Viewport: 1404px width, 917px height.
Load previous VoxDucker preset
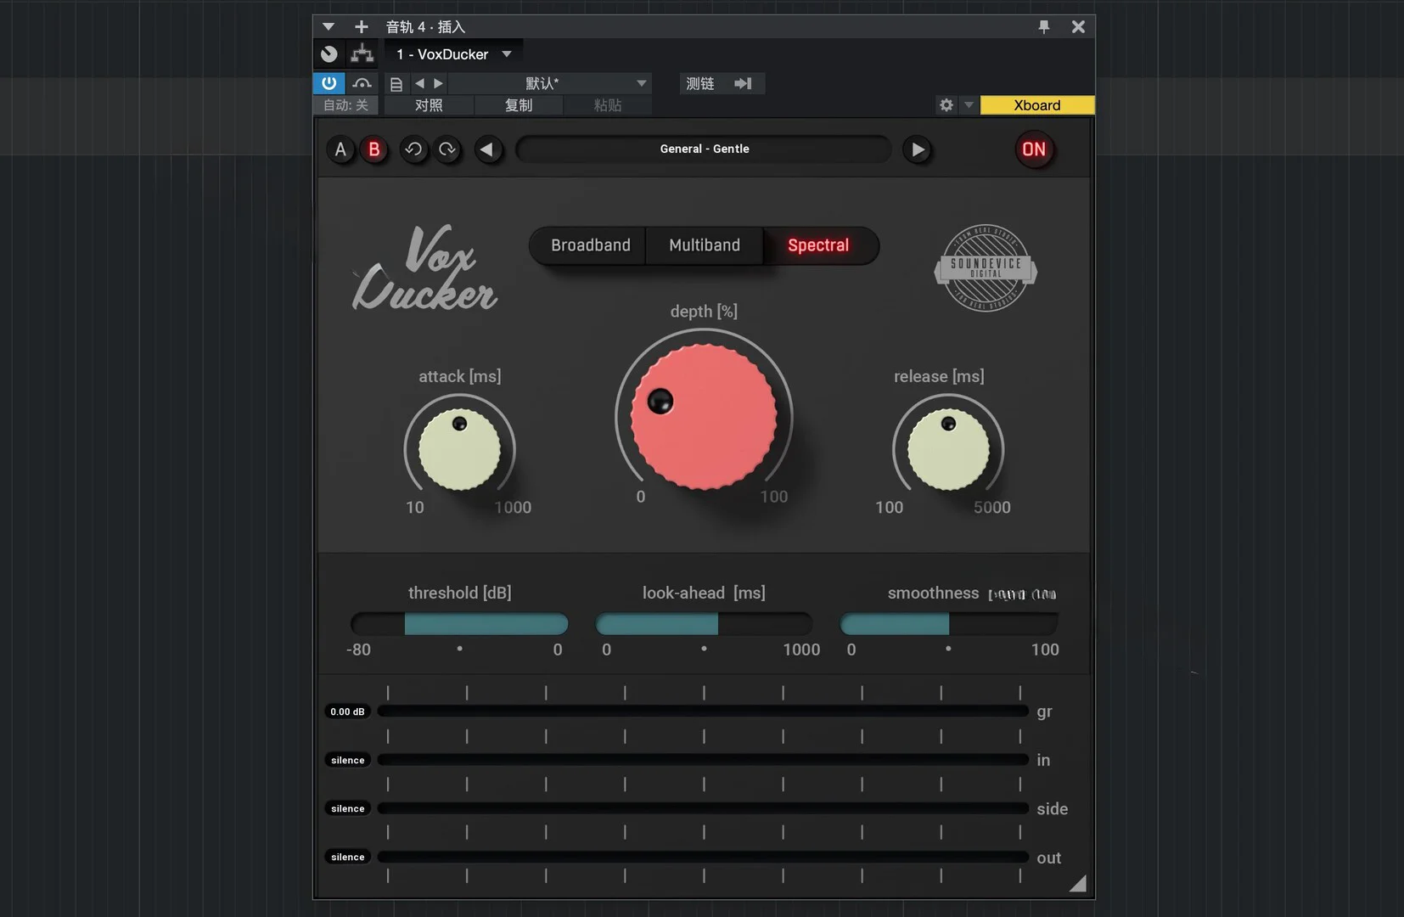point(487,150)
